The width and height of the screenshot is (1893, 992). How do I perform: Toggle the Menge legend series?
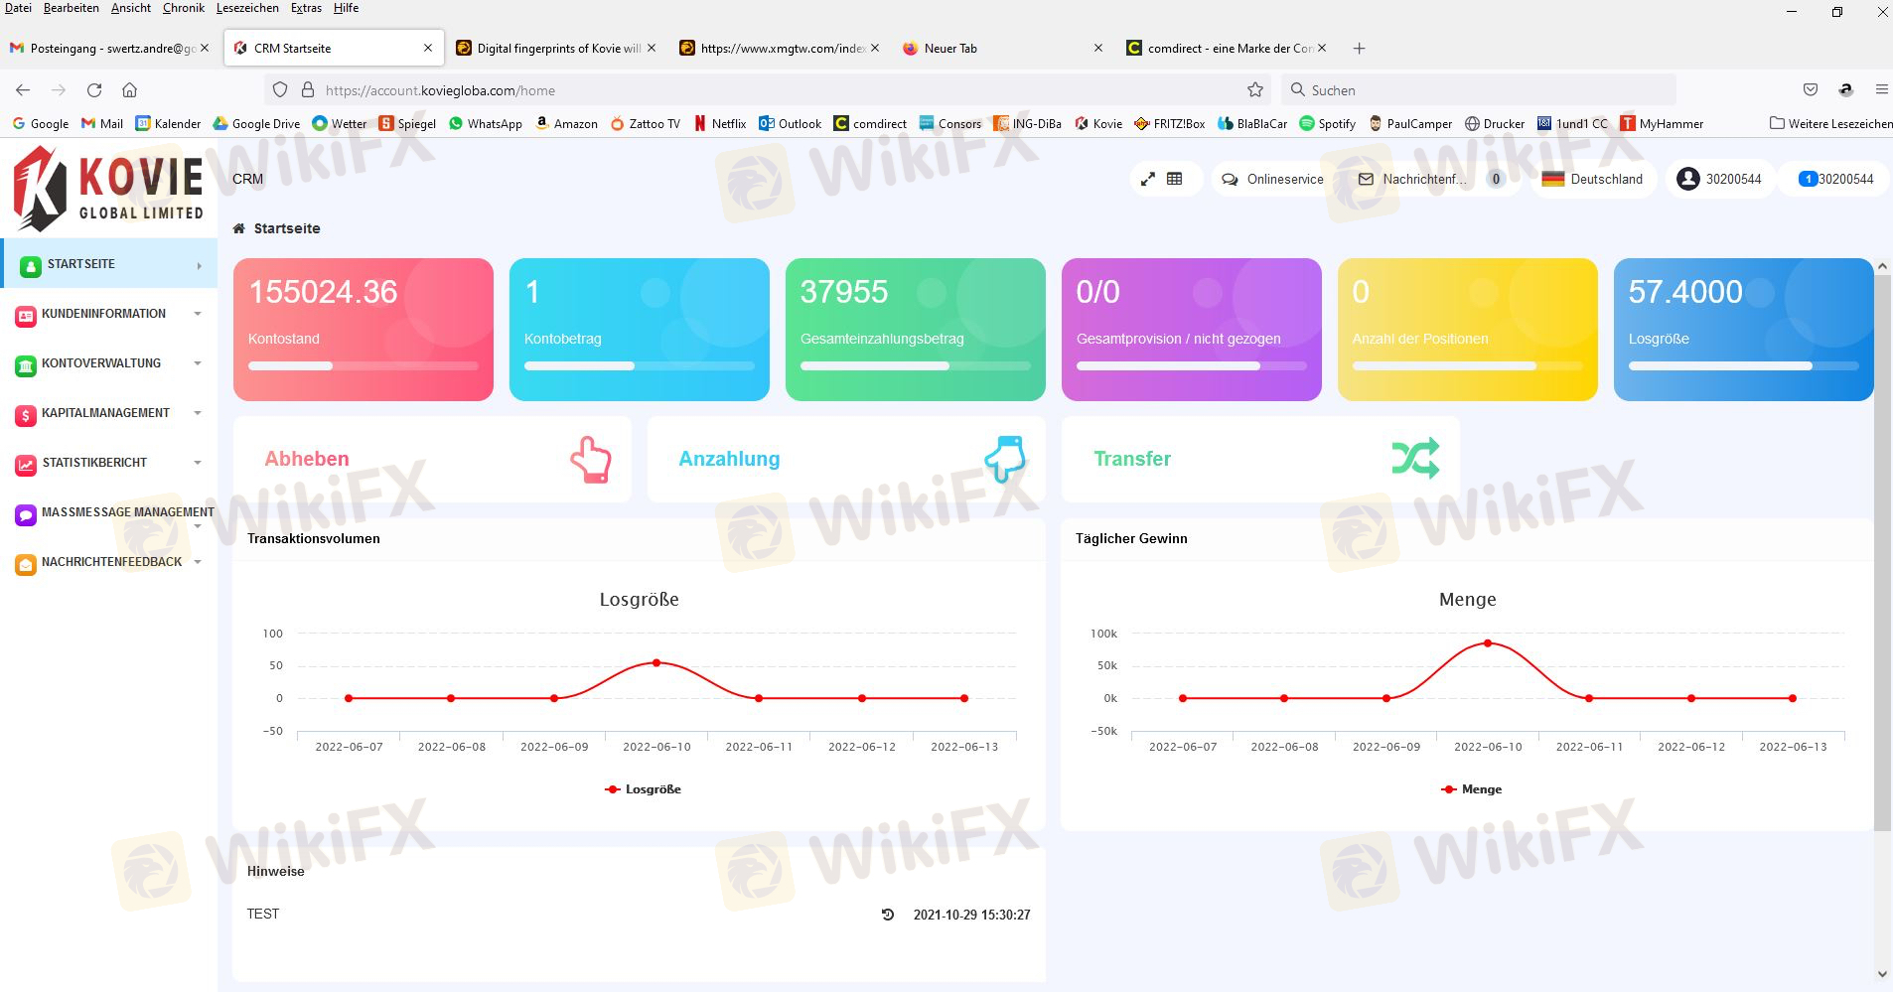tap(1471, 789)
